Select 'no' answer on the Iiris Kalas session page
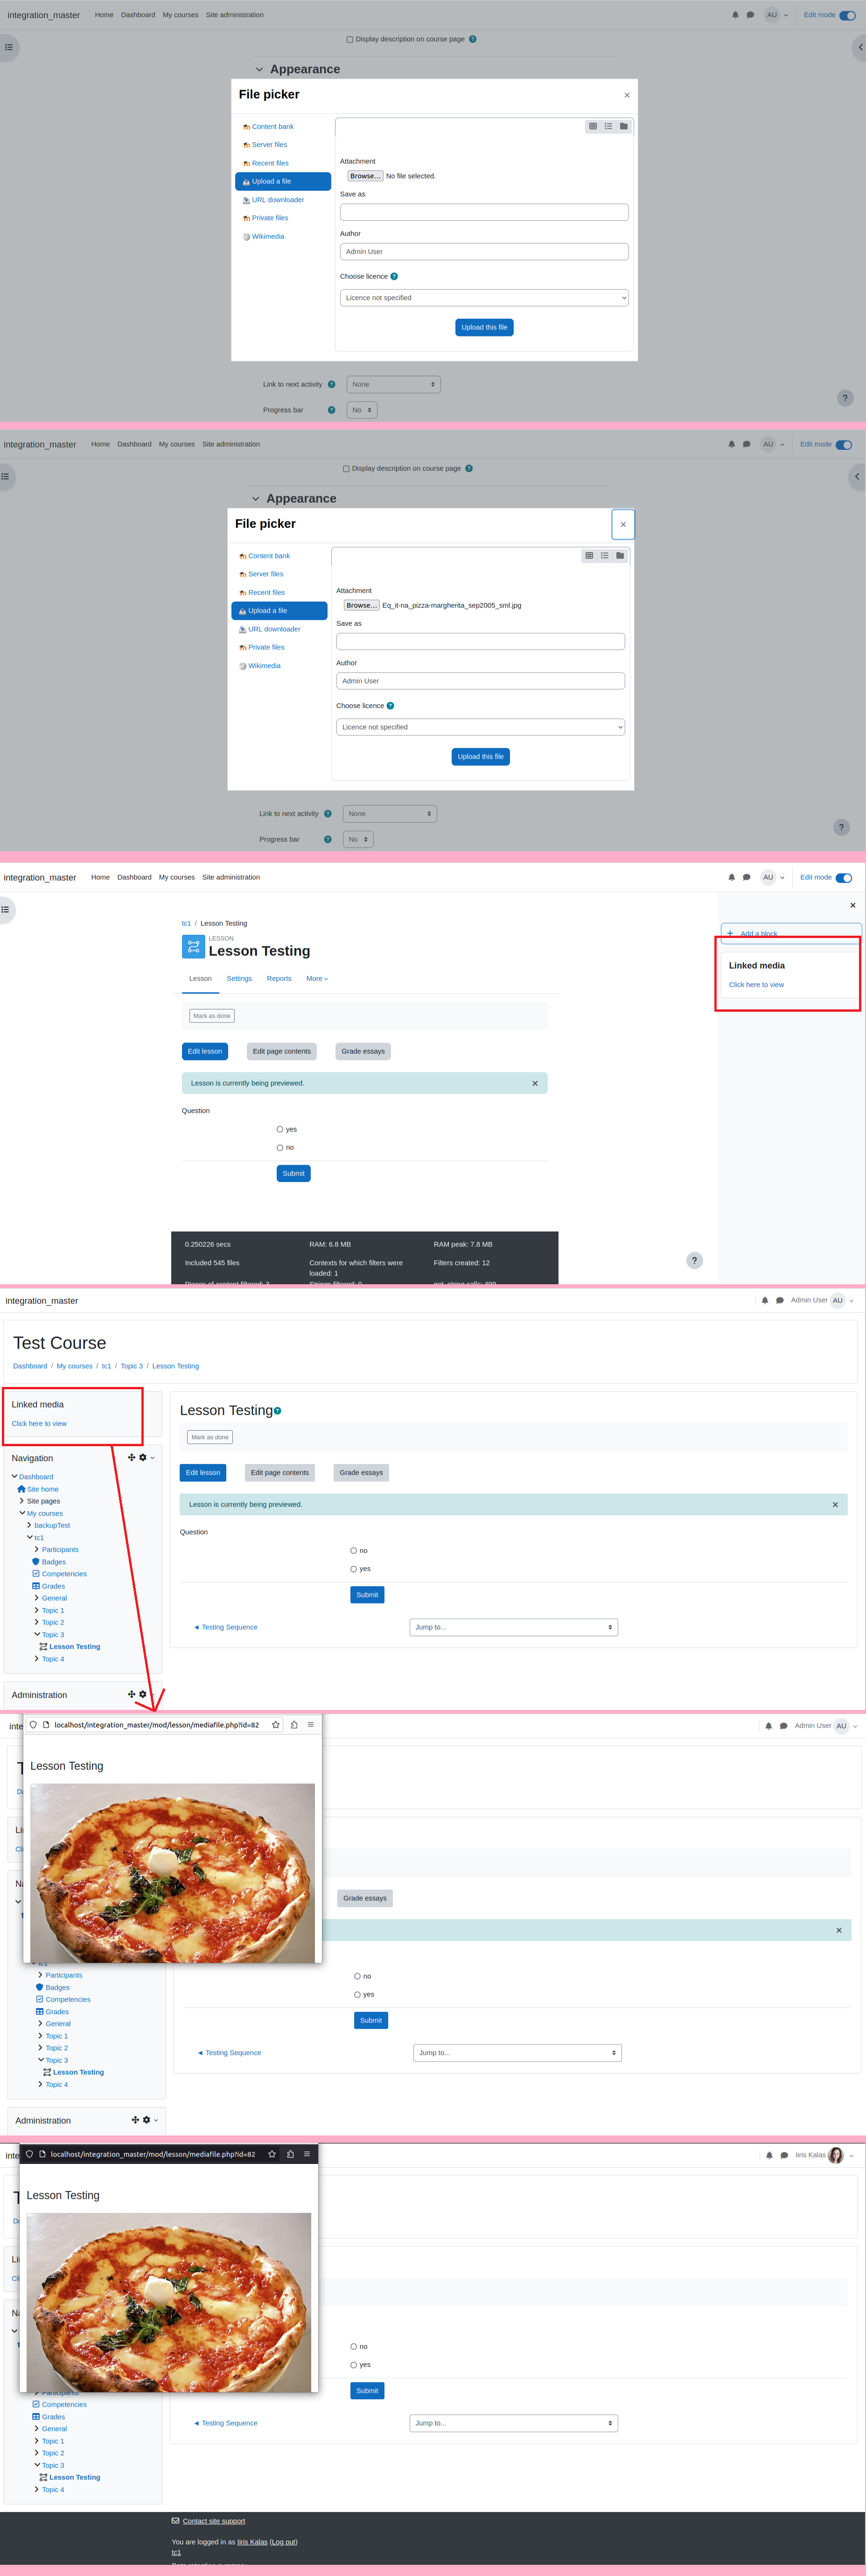The height and width of the screenshot is (2576, 866). pos(354,2346)
